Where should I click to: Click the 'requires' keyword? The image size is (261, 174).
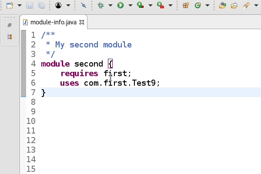(80, 74)
